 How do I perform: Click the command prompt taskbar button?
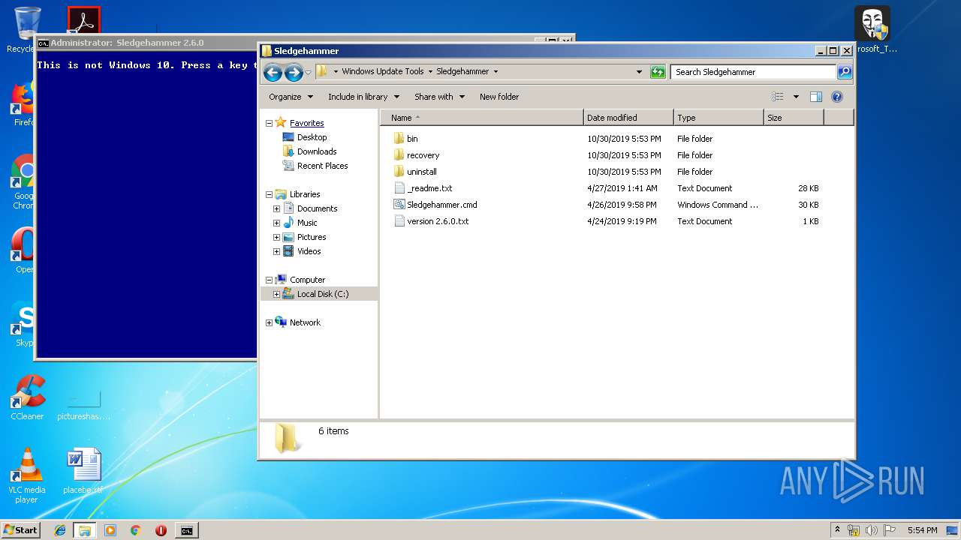pyautogui.click(x=186, y=529)
